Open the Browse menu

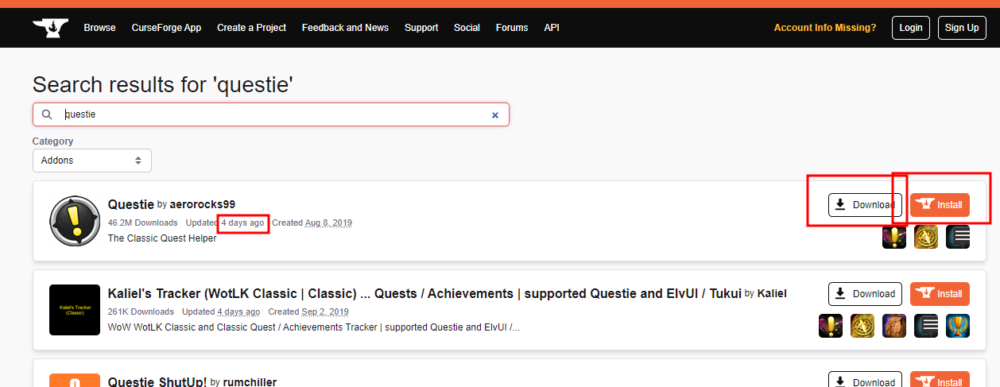100,28
